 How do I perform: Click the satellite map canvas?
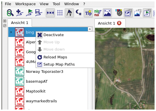tap(125, 69)
